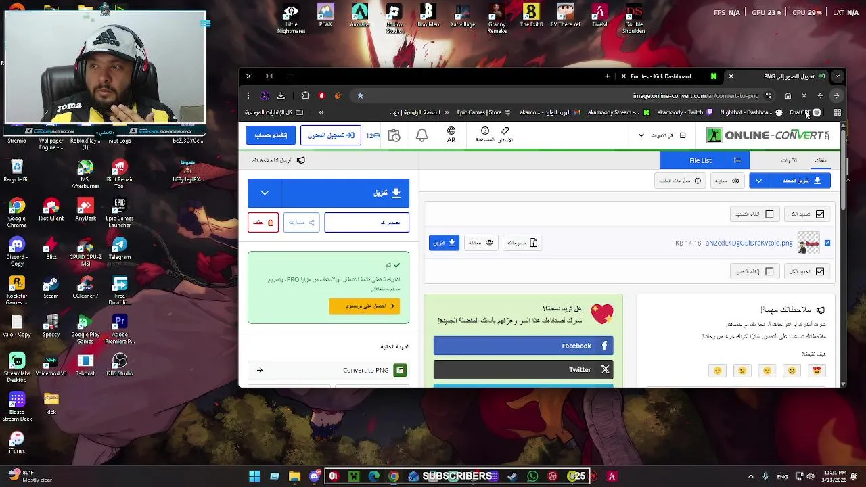Open the task history clock icon
This screenshot has width=866, height=487.
pos(394,135)
